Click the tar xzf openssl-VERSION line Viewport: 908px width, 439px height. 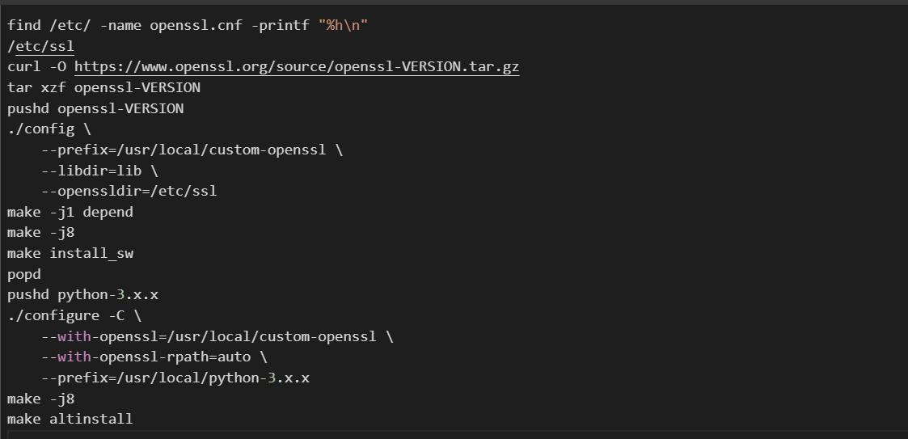103,87
